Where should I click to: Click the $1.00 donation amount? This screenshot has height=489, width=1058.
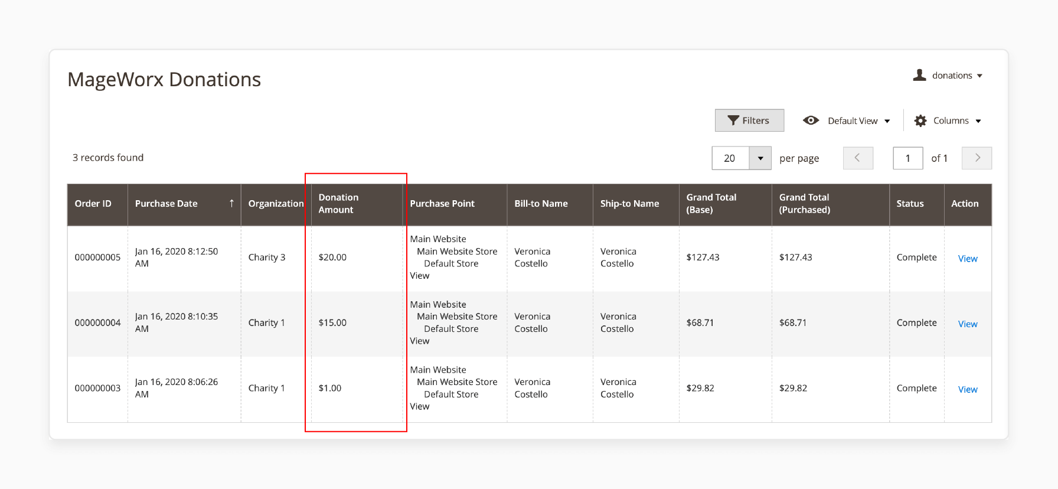point(330,389)
